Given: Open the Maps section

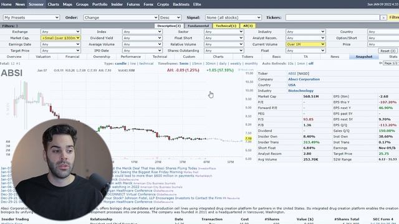Looking at the screenshot, I should [x=67, y=4].
